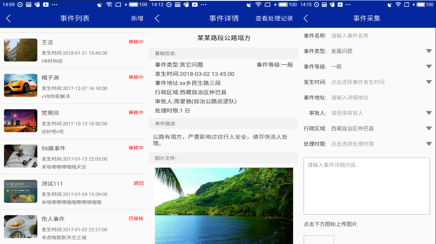Click the 审核中 status of 56路事件
Image resolution: width=436 pixels, height=244 pixels.
pyautogui.click(x=136, y=148)
